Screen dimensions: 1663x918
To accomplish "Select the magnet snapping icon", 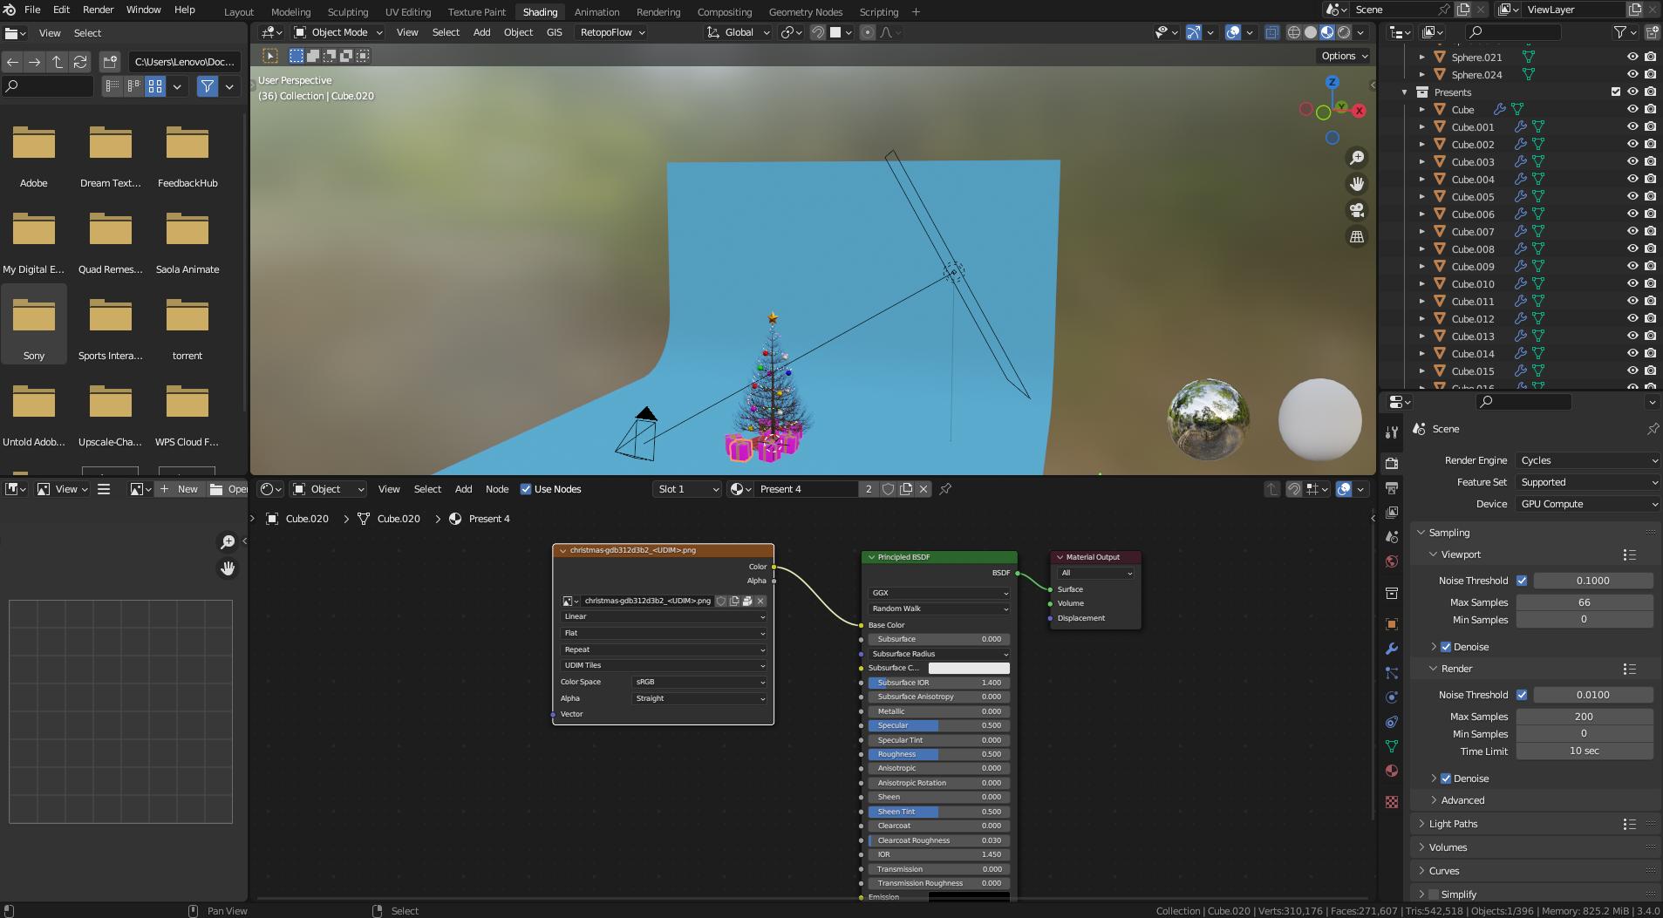I will point(817,32).
